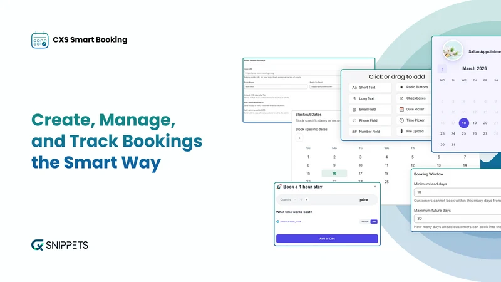Block day 10 in Blackout Dates calendar

point(361,165)
